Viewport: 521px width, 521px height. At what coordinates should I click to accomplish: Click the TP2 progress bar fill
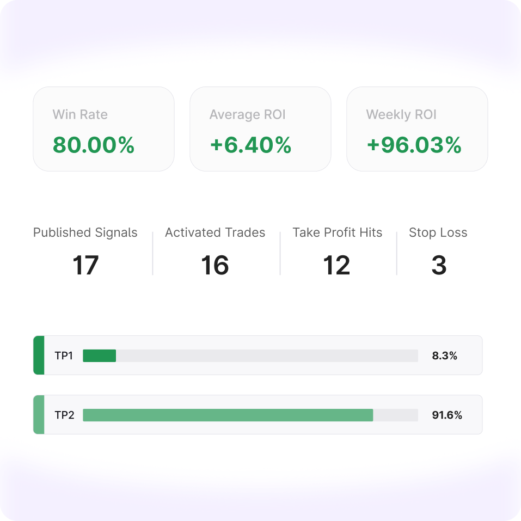pos(228,415)
